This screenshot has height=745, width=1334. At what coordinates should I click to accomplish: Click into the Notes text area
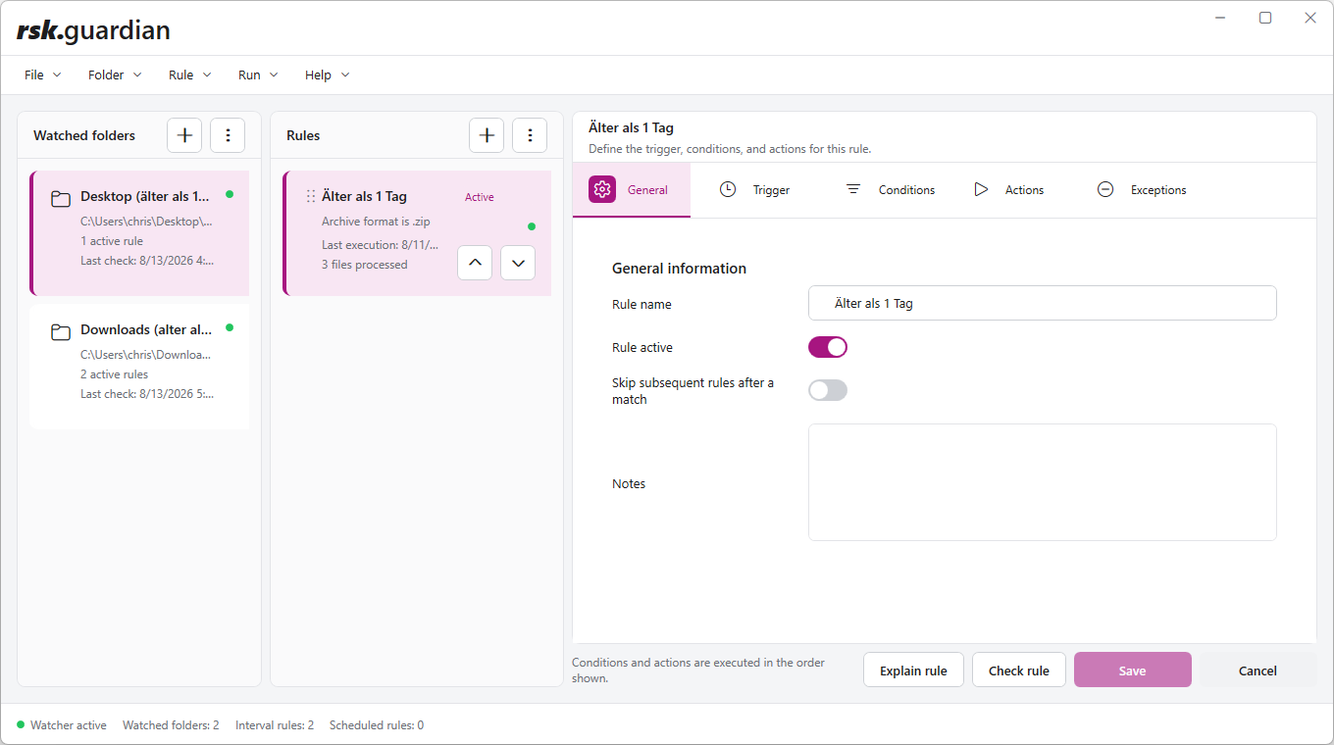click(x=1042, y=482)
